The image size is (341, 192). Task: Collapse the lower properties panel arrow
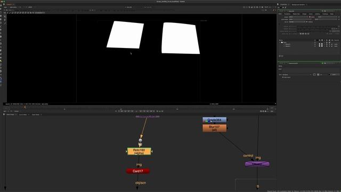[279, 63]
